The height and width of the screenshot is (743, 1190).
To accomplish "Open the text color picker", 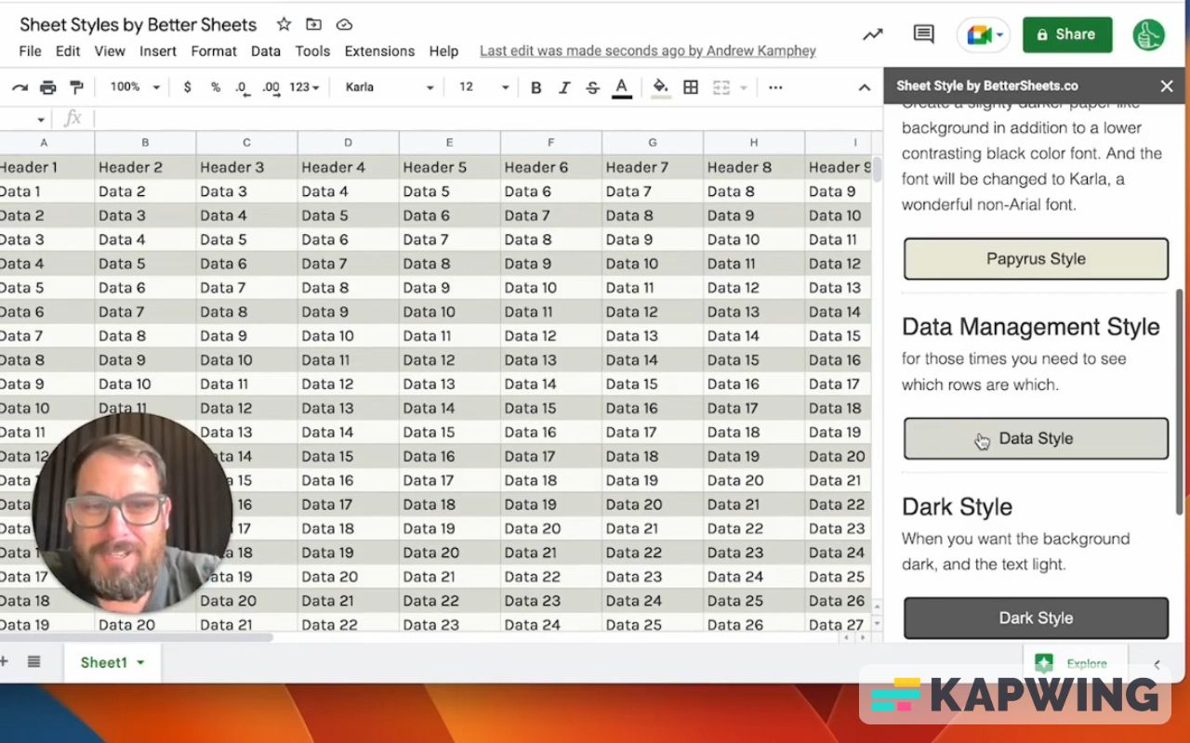I will 622,87.
